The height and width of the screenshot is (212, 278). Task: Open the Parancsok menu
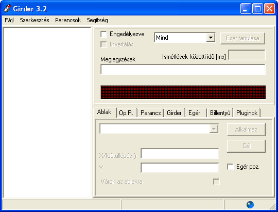point(68,20)
